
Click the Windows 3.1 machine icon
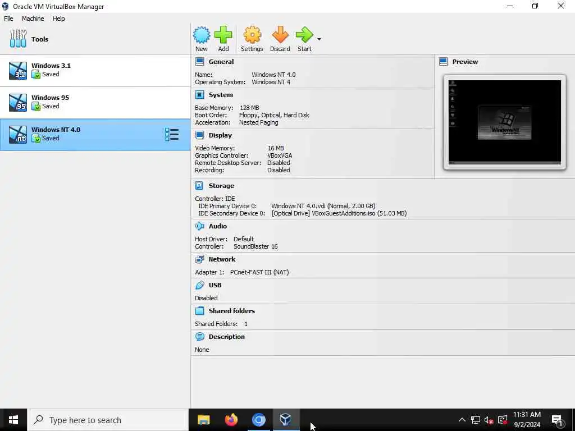(x=18, y=70)
